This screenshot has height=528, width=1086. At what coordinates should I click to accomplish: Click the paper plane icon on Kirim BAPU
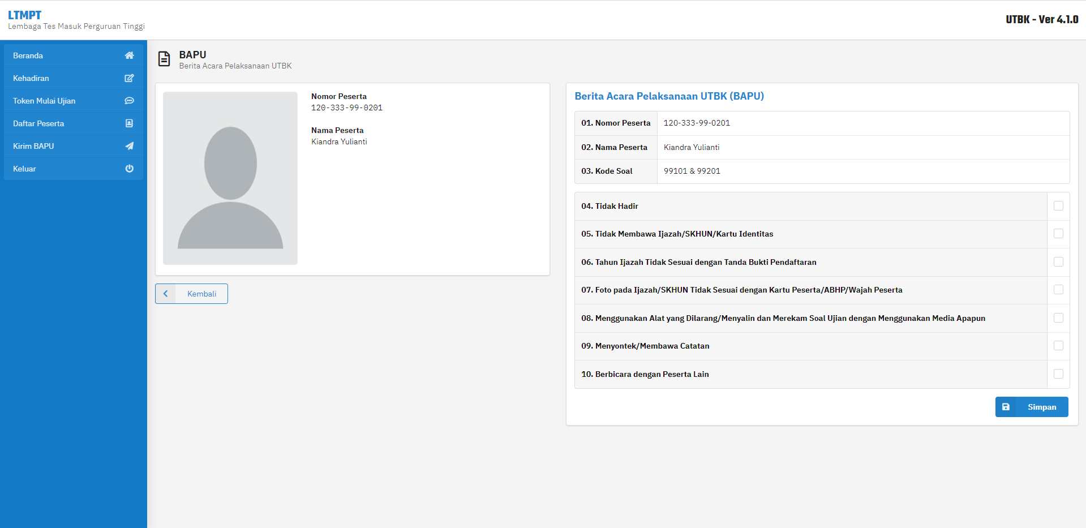tap(129, 146)
